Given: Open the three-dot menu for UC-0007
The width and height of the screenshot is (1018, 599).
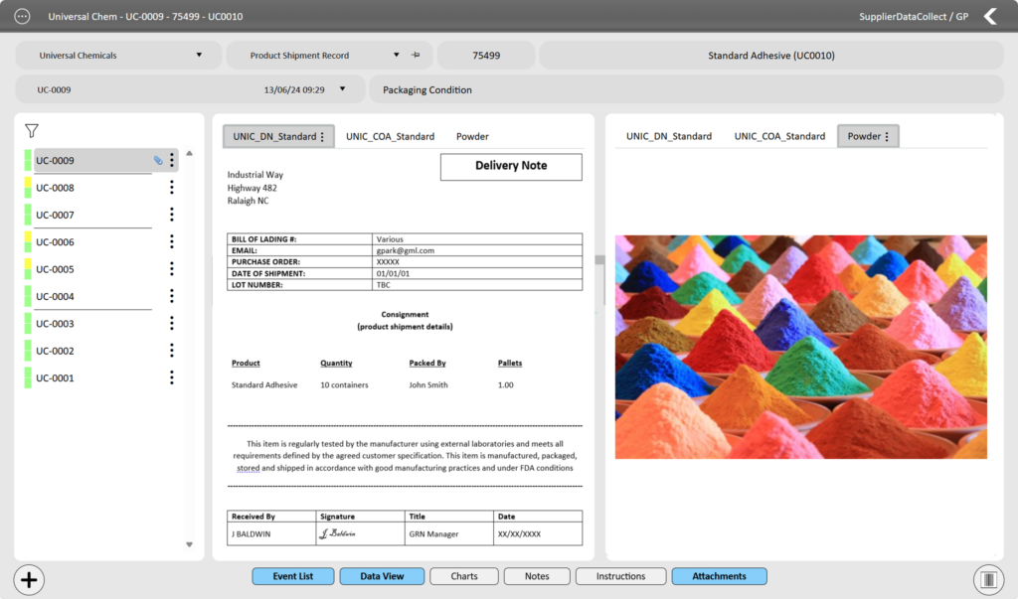Looking at the screenshot, I should click(x=171, y=215).
